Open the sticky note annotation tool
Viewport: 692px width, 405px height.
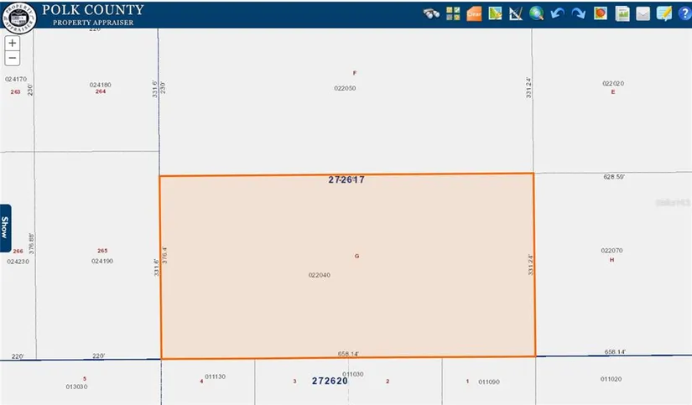[x=664, y=13]
